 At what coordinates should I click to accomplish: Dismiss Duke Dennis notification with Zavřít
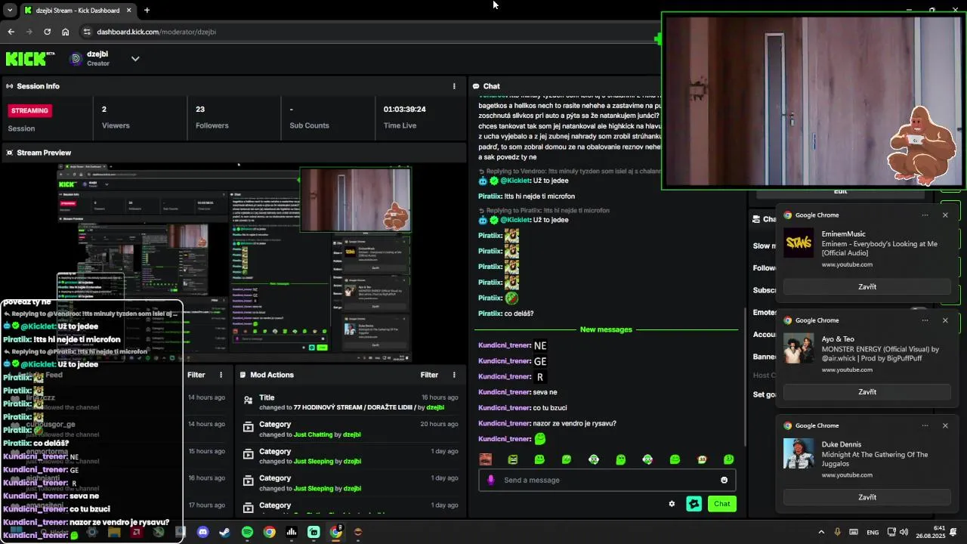[867, 497]
